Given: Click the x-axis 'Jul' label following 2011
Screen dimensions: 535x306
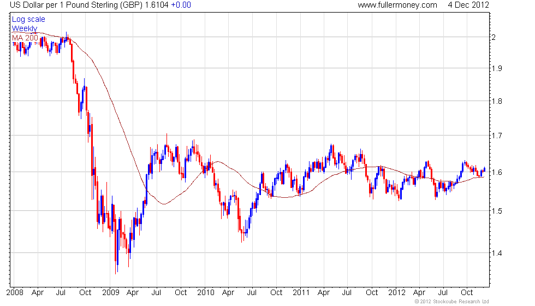Looking at the screenshot, I should 347,292.
